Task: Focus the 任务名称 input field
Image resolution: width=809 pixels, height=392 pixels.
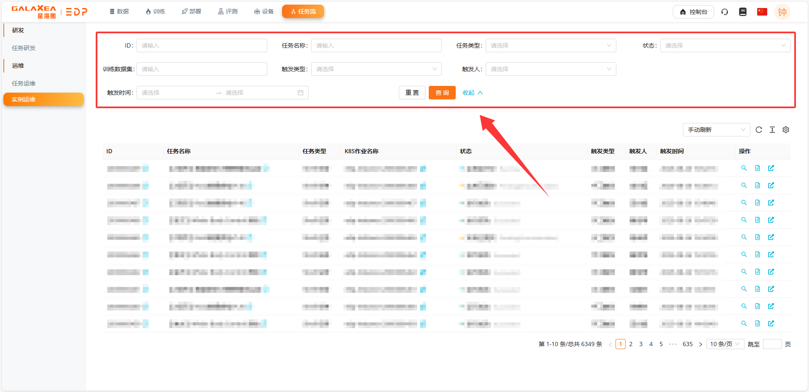Action: click(x=376, y=45)
